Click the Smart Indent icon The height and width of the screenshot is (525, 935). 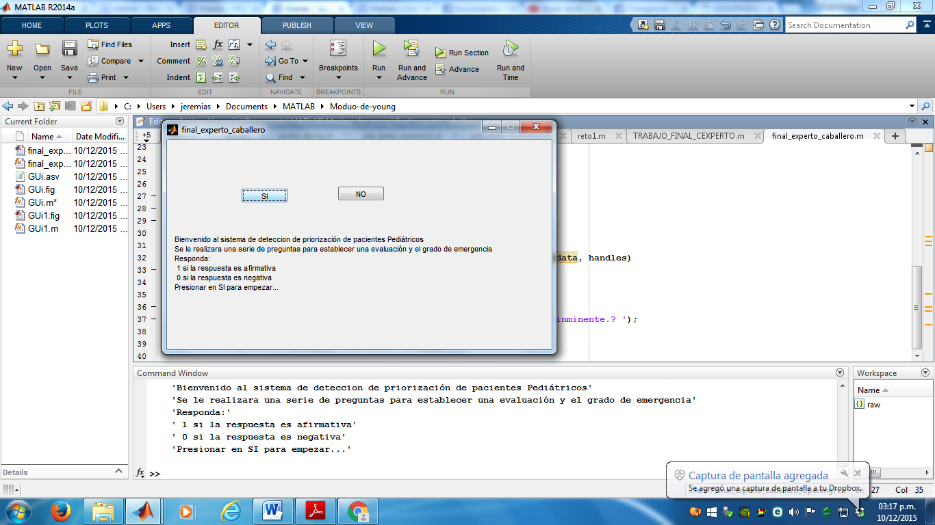201,77
